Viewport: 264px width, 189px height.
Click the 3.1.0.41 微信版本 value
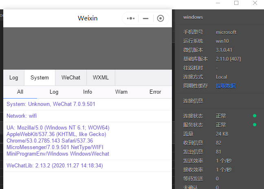pos(224,50)
